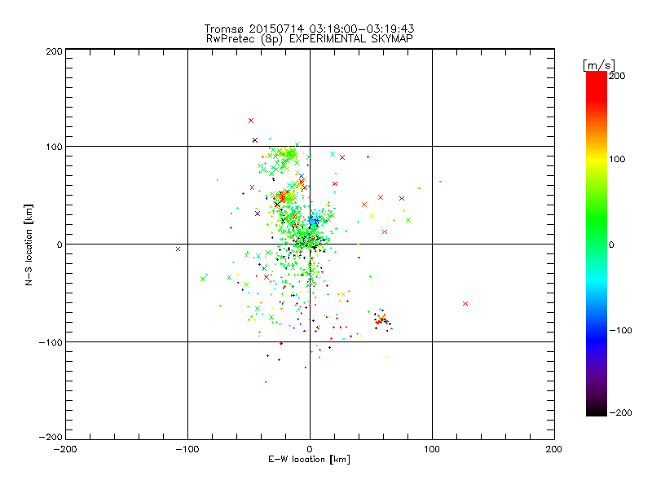Click the orange dot at the far upper right
The height and width of the screenshot is (489, 652).
click(x=440, y=182)
